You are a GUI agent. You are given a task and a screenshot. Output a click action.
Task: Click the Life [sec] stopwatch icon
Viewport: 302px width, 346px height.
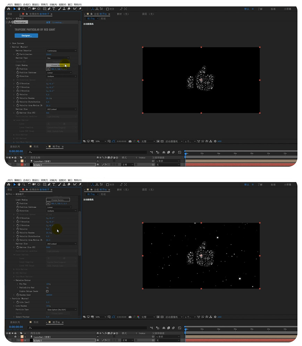pos(18,302)
